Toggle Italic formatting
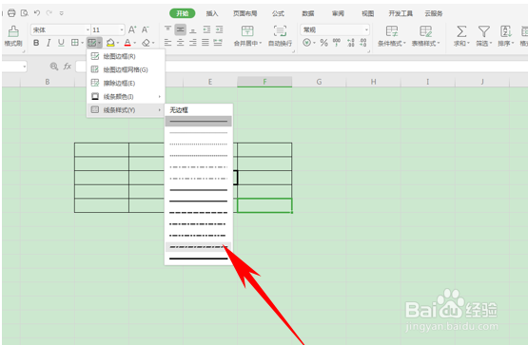This screenshot has height=345, width=528. coord(49,43)
